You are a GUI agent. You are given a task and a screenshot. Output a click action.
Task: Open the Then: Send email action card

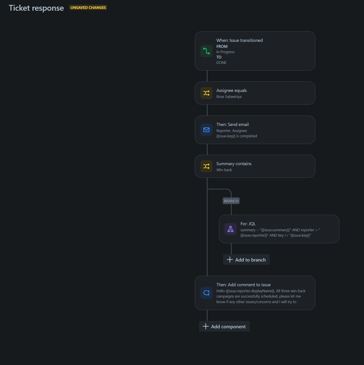(255, 130)
